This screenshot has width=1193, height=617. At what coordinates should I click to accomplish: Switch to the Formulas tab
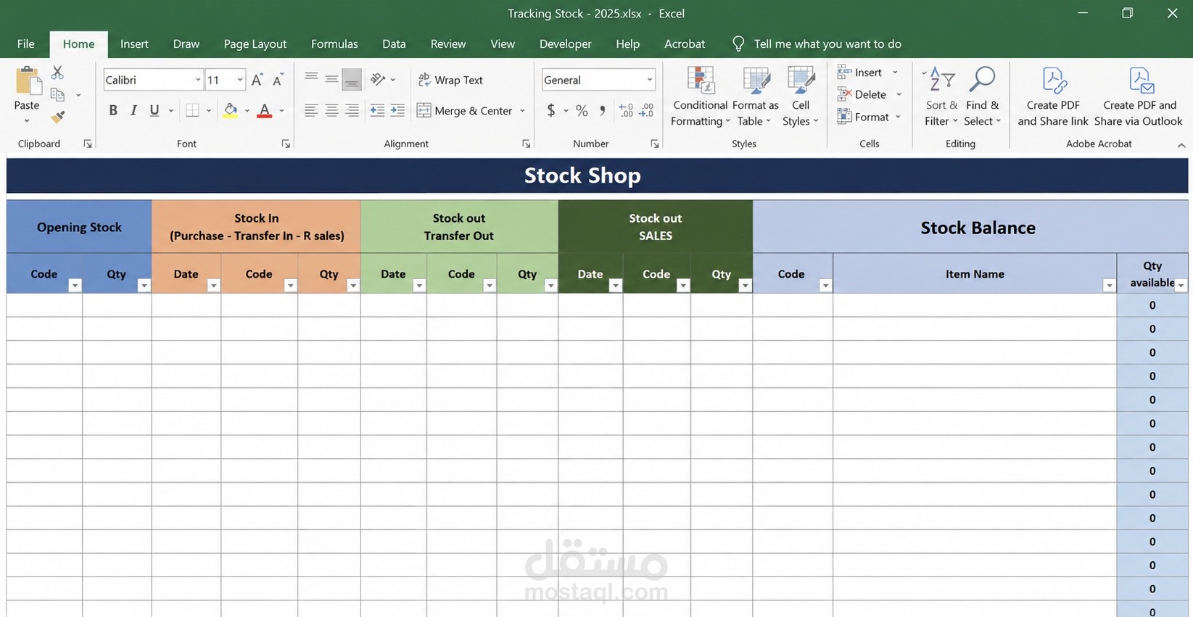click(334, 44)
